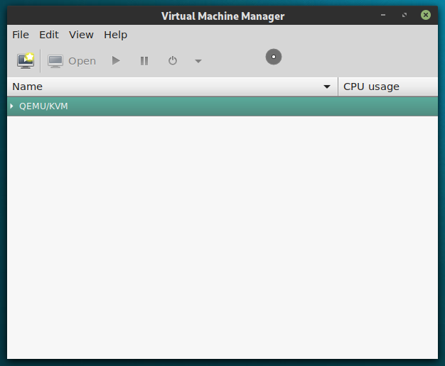Power on the virtual machine with Run
The image size is (445, 366).
[x=116, y=60]
